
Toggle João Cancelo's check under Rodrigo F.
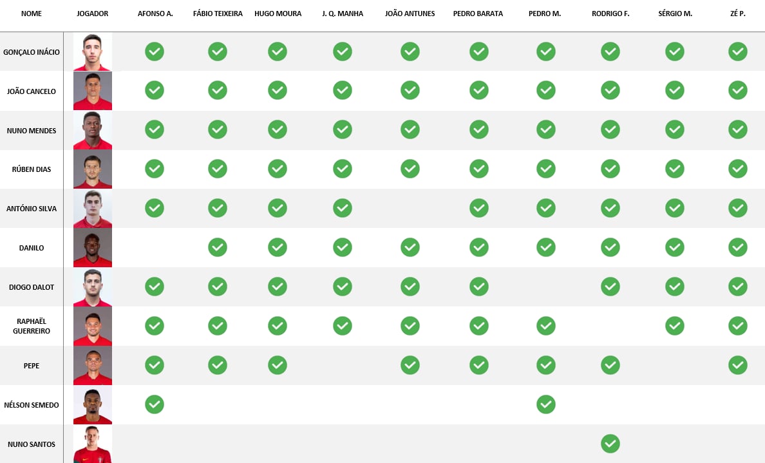610,90
